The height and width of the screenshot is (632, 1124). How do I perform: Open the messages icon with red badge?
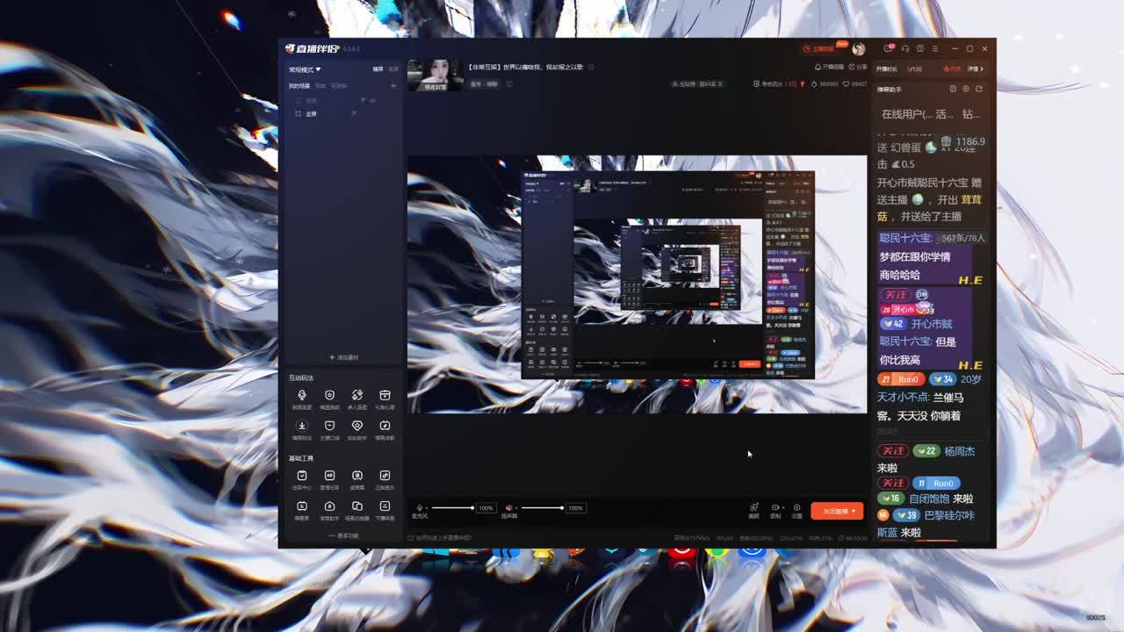889,48
